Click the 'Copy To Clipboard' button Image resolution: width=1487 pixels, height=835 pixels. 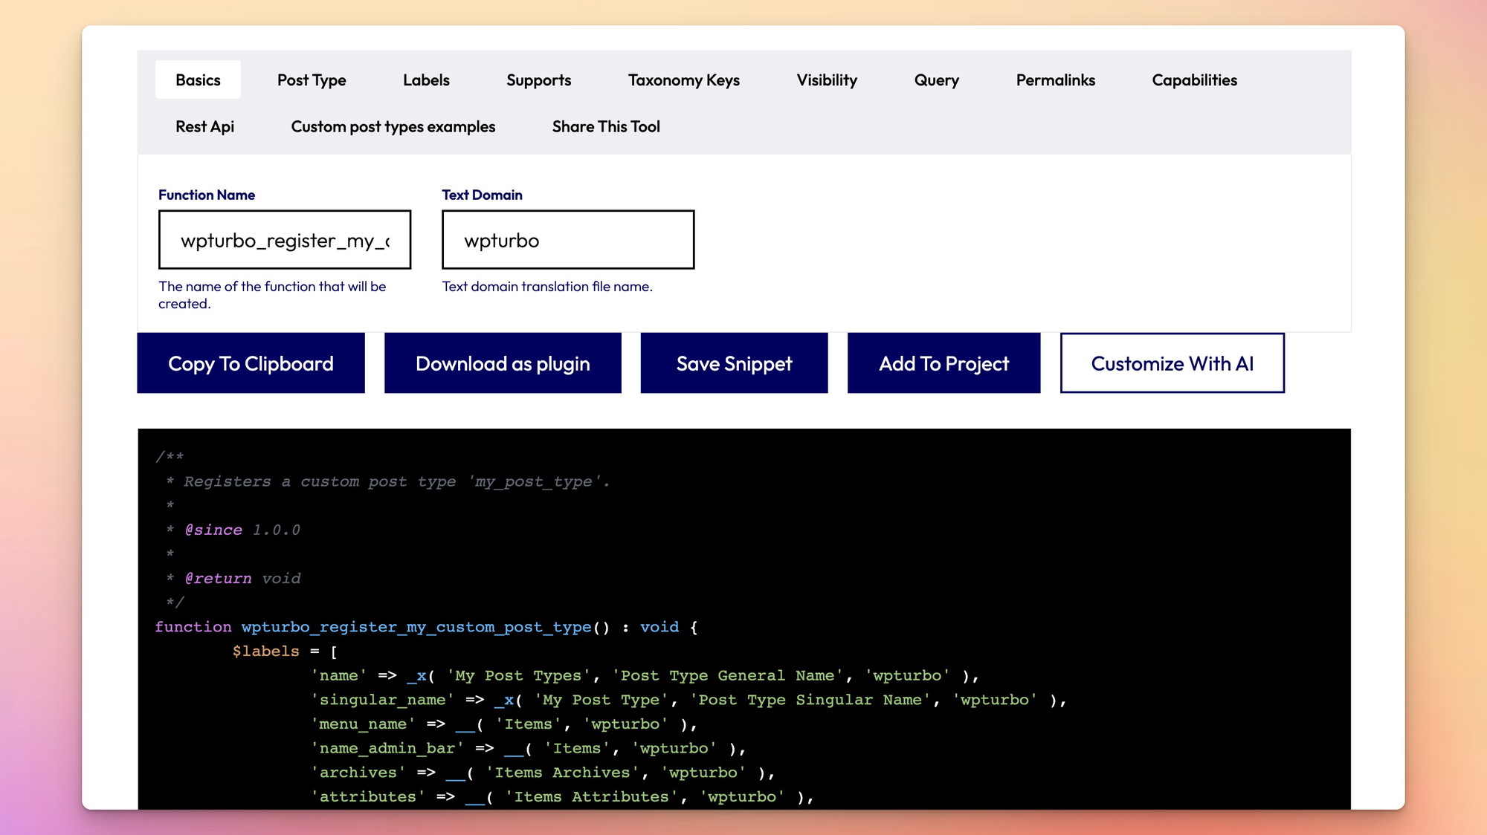coord(251,363)
